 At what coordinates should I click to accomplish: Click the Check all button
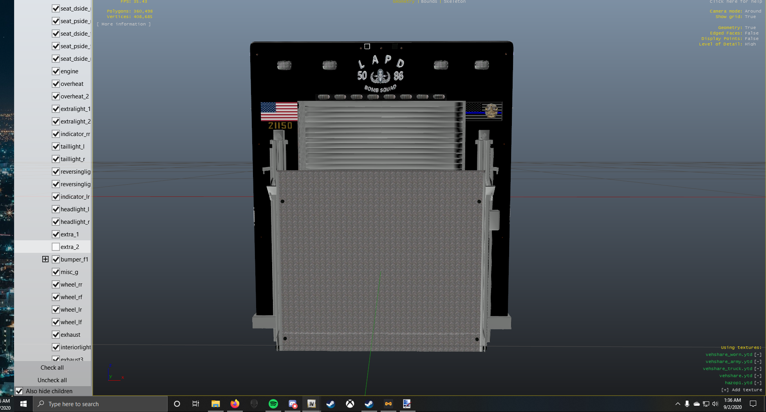coord(52,368)
